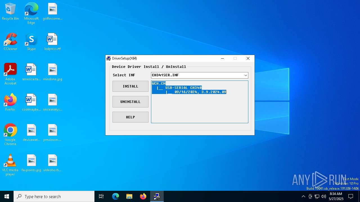360x202 pixels.
Task: Open File Explorer from the taskbar
Action: click(129, 196)
